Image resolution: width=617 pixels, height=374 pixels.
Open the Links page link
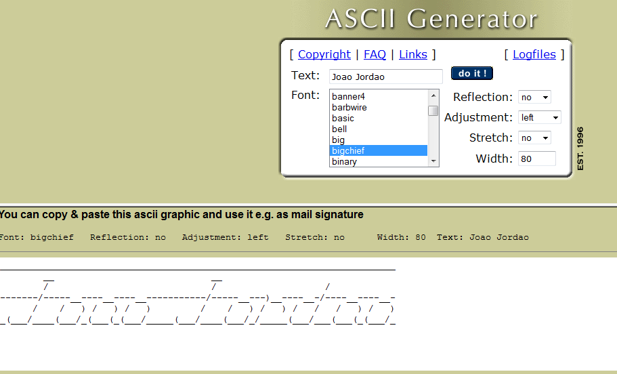[x=412, y=54]
